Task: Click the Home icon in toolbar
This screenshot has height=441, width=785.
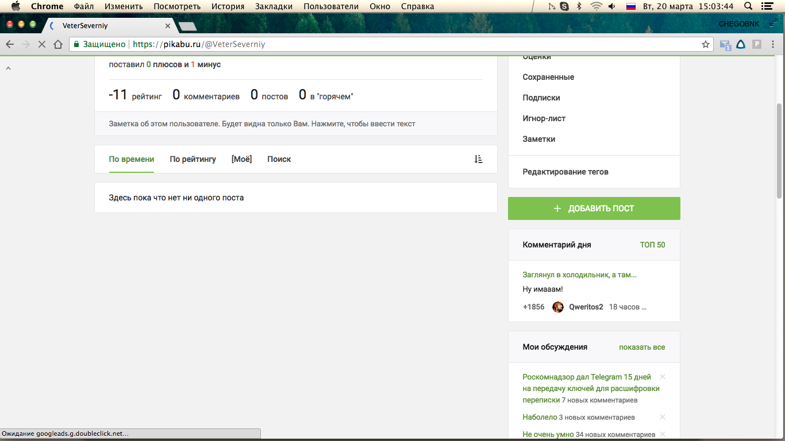Action: [58, 44]
